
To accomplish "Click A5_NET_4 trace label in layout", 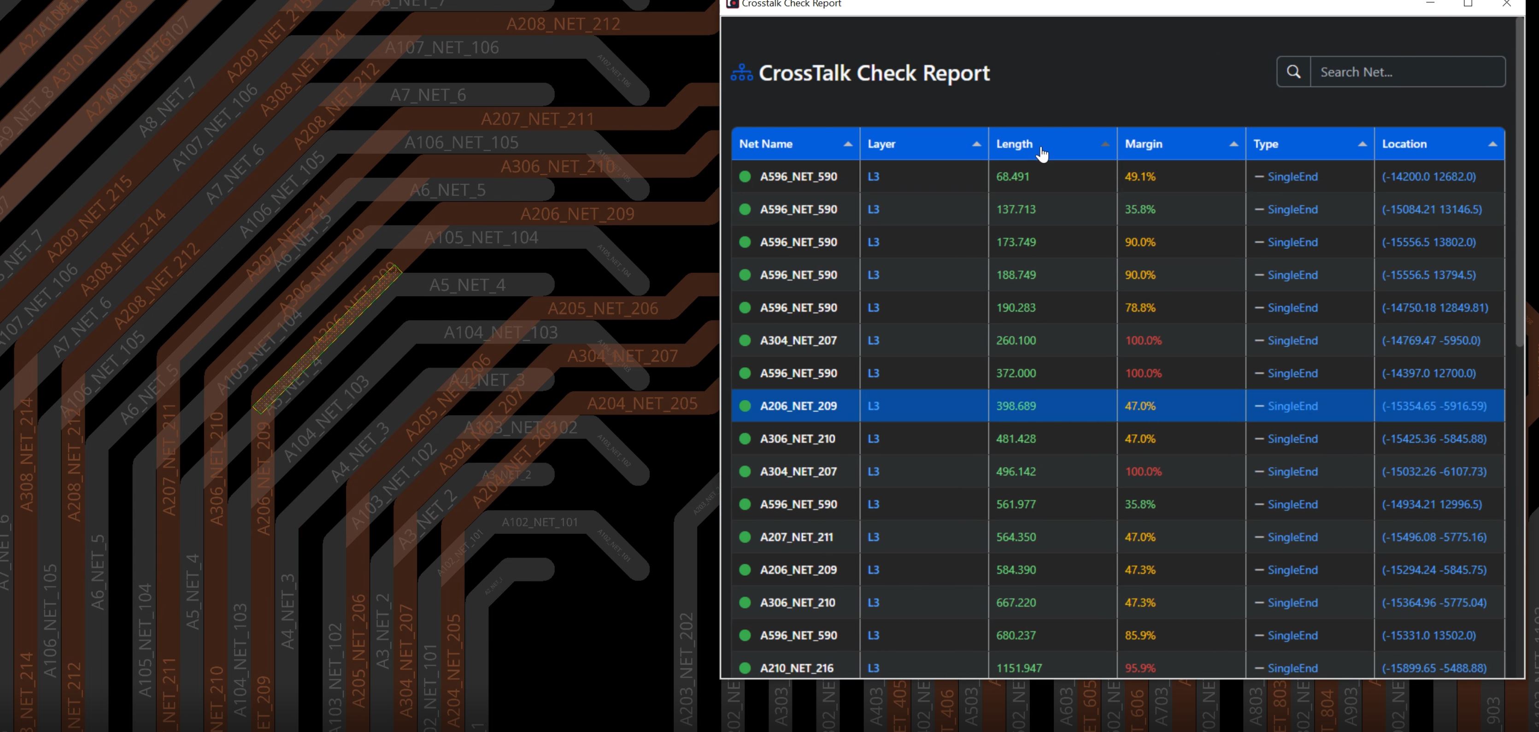I will point(467,285).
